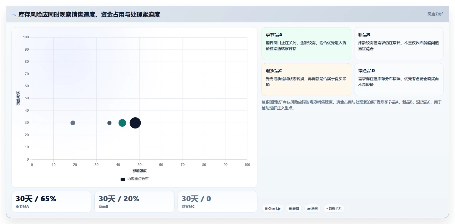
Task: Select the 进度 tag chip
Action: pos(313,208)
